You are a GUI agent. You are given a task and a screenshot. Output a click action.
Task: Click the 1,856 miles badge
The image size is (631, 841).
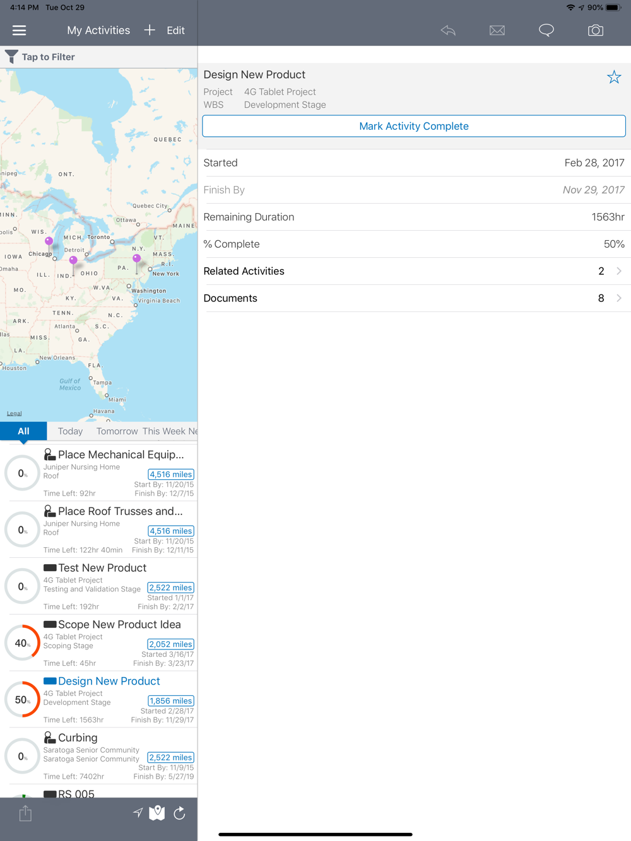point(170,701)
